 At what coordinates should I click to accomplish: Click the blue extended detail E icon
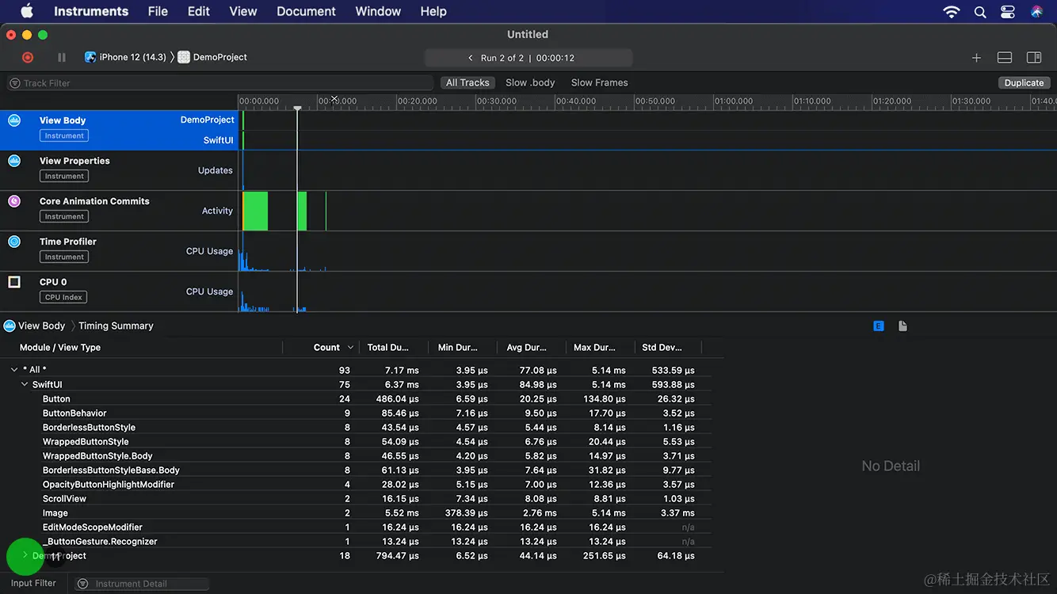click(879, 326)
